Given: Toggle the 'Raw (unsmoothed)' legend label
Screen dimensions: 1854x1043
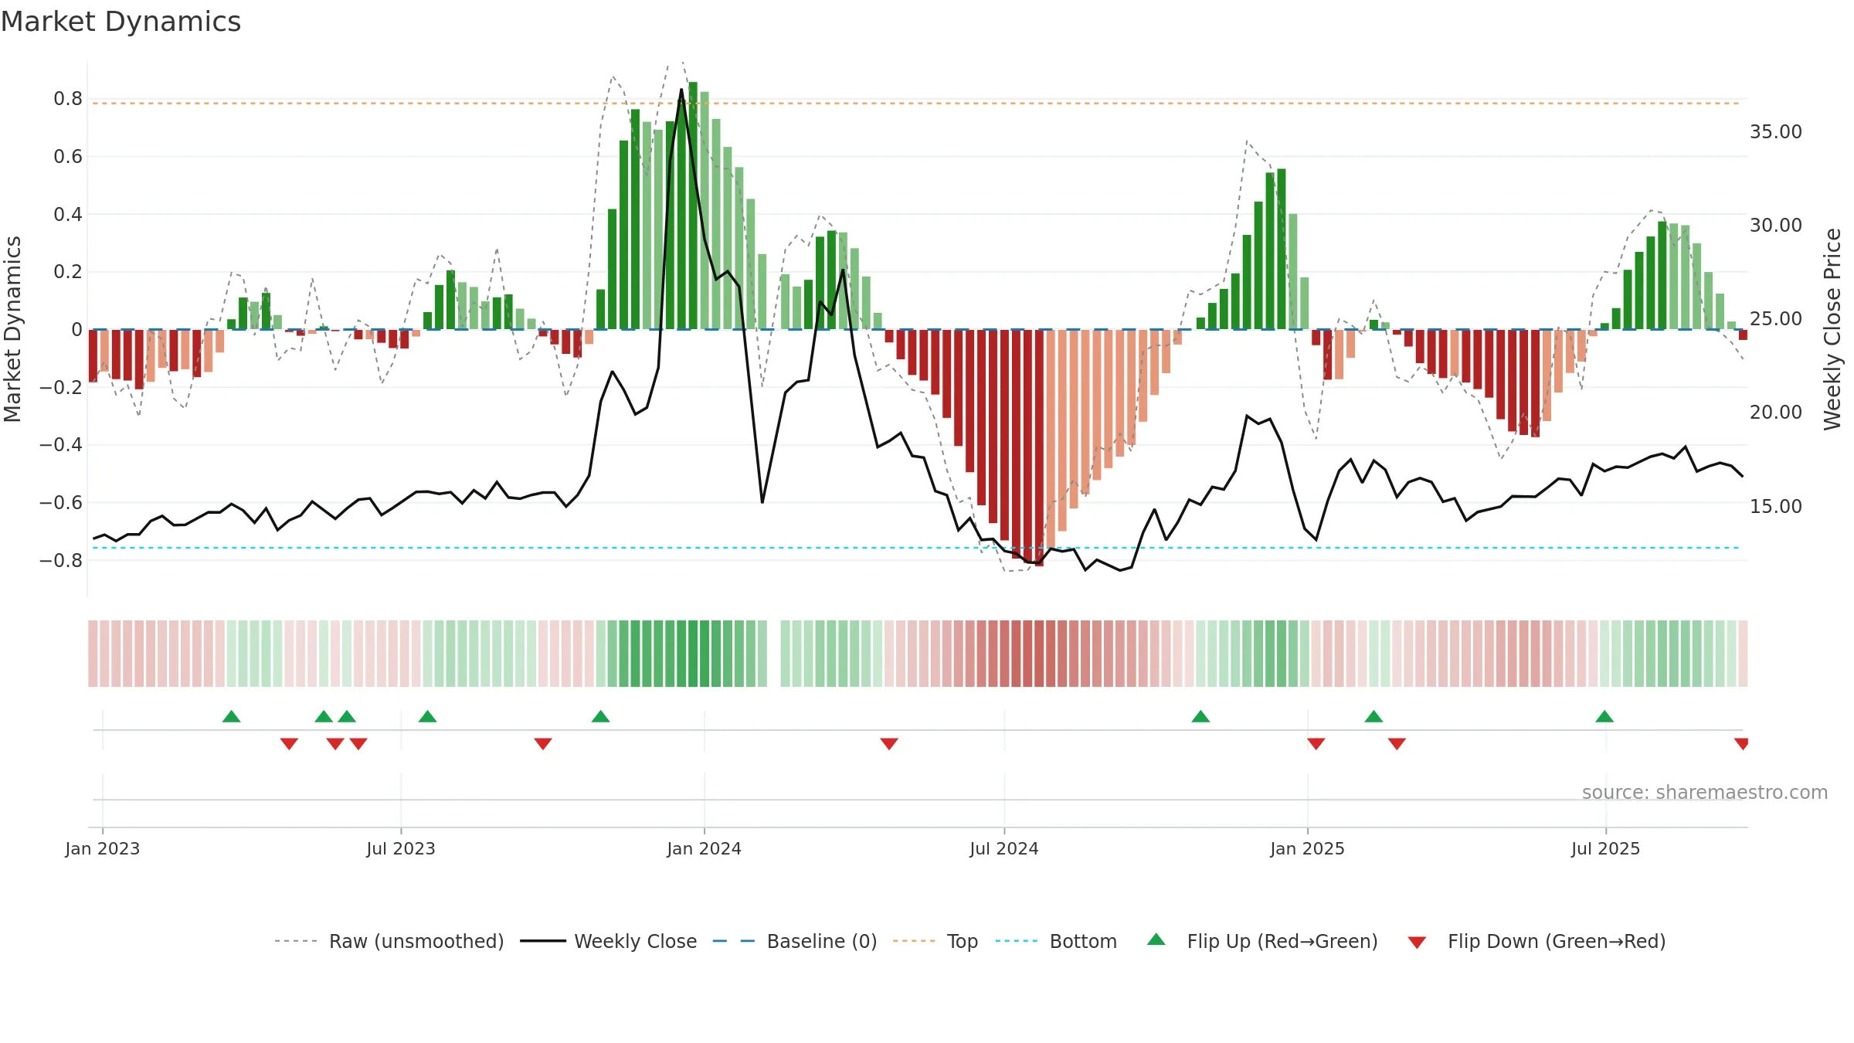Looking at the screenshot, I should click(x=416, y=941).
